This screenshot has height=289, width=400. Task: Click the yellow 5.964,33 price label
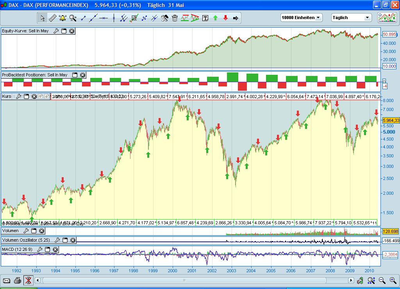click(391, 120)
